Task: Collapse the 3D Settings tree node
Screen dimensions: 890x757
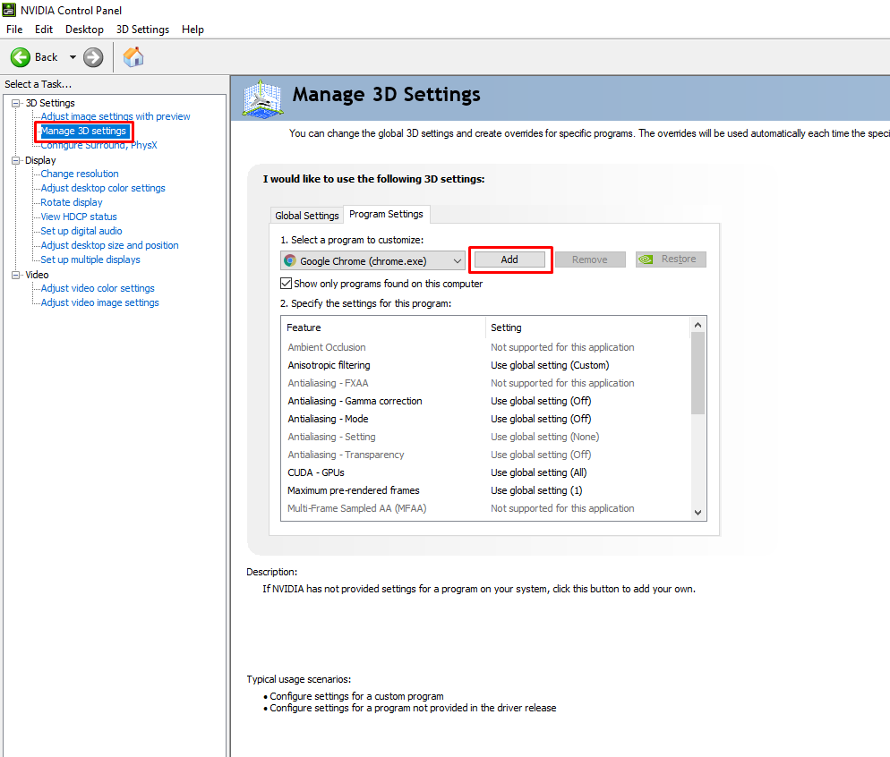Action: tap(16, 103)
